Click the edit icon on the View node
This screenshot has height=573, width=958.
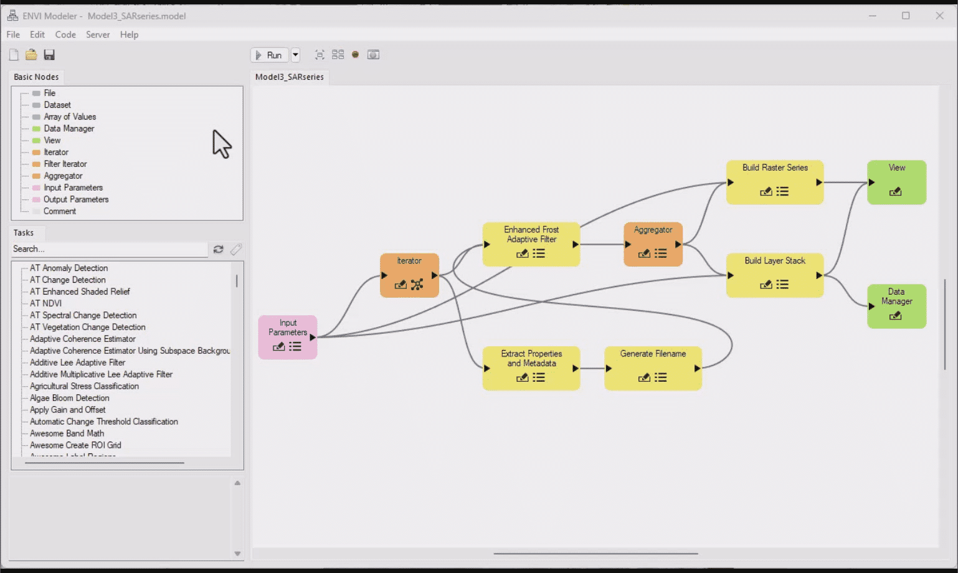tap(895, 192)
